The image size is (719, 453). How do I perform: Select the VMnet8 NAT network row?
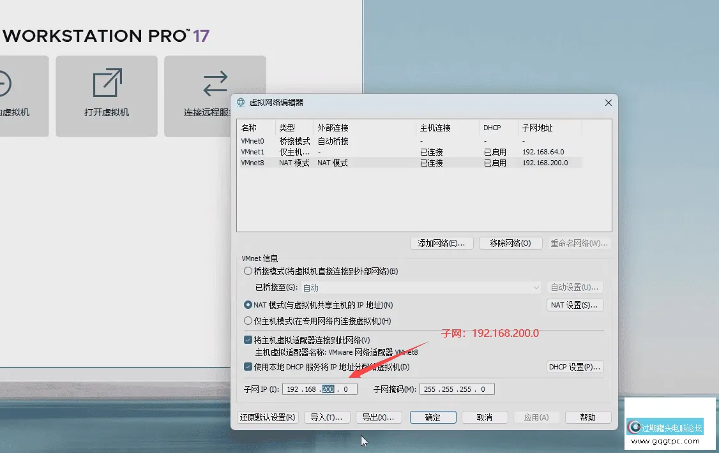pos(287,163)
